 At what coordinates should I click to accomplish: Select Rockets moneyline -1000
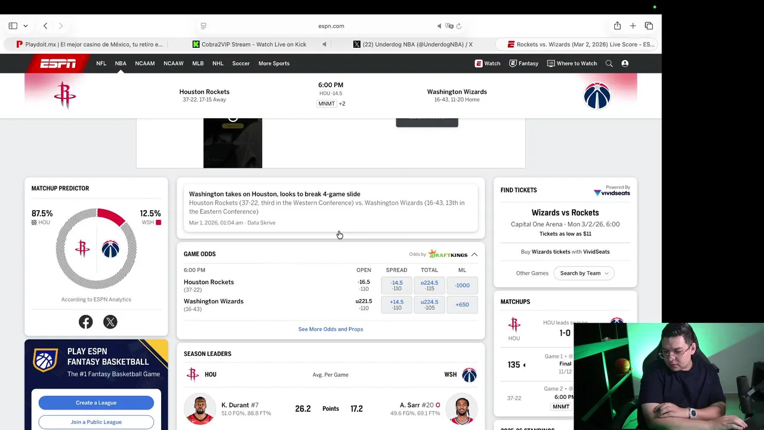[x=462, y=285]
